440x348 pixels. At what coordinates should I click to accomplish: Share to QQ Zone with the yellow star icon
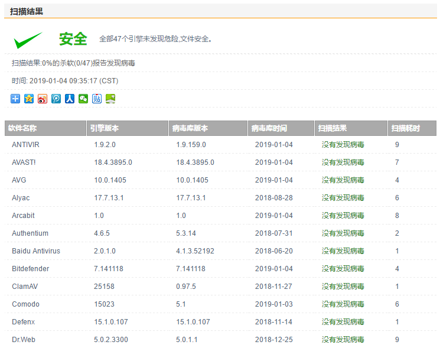point(29,99)
